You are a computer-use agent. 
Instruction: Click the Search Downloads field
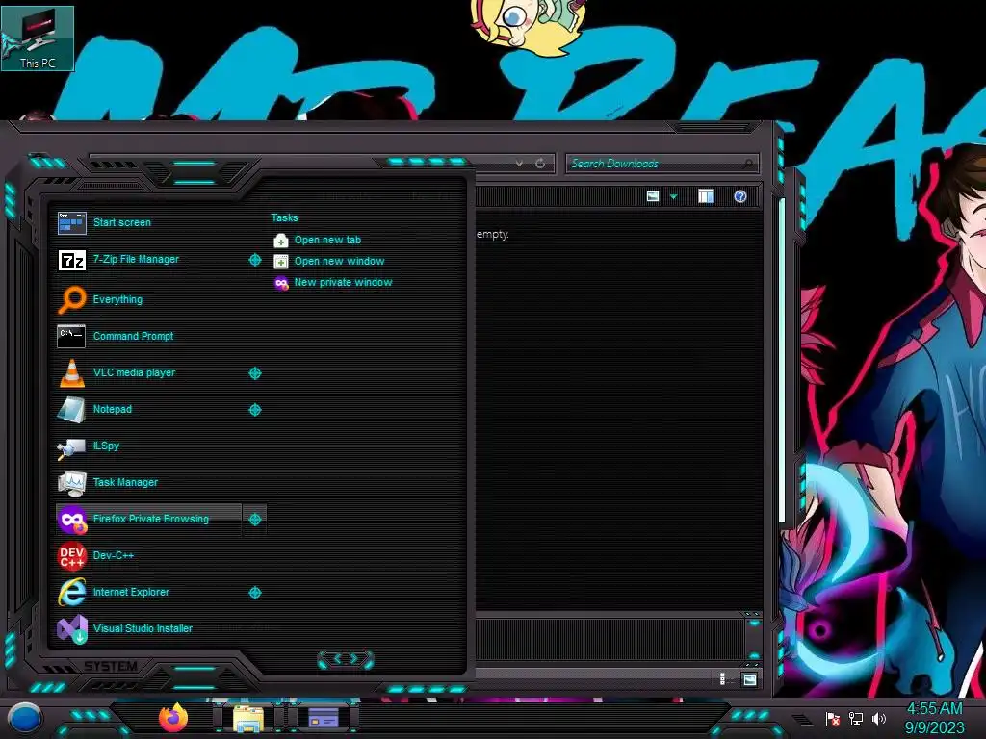coord(662,164)
